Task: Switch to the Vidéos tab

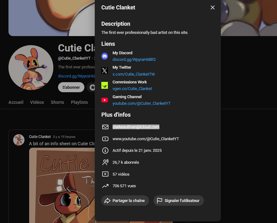Action: click(37, 102)
